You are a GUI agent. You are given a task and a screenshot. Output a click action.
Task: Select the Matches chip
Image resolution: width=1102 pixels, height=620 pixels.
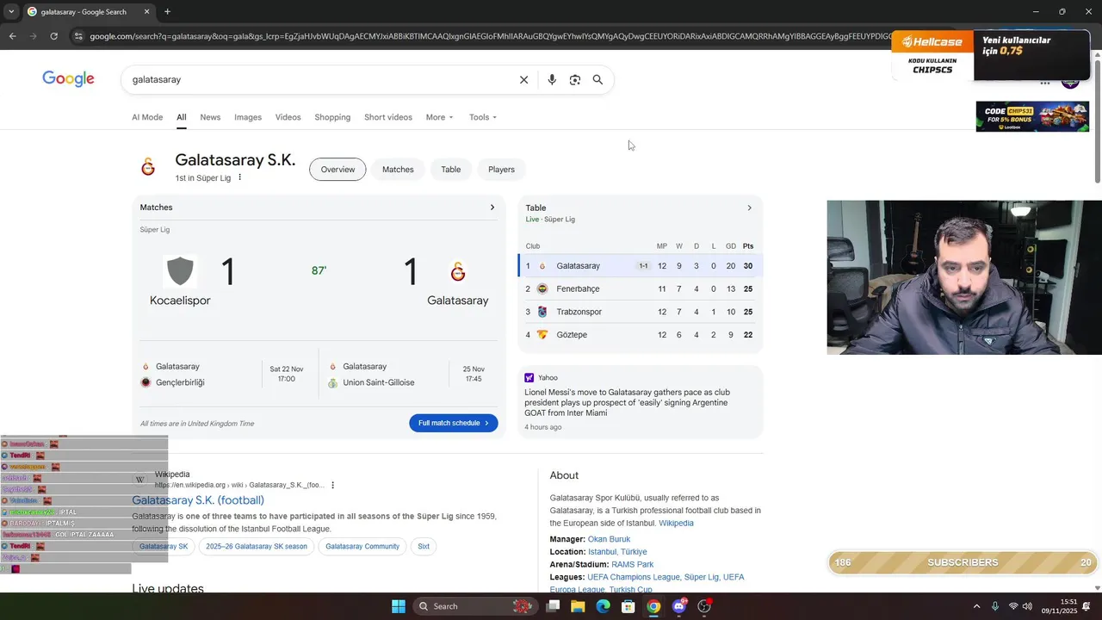click(398, 170)
